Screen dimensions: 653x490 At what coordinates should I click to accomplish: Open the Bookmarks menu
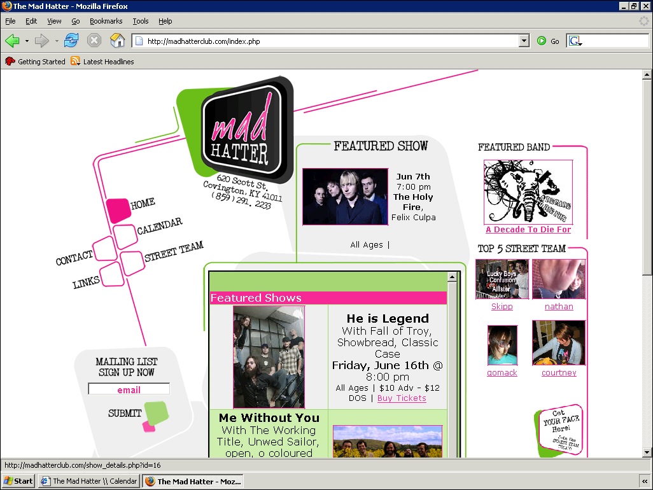point(106,21)
